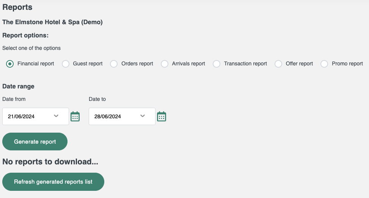Select the Promo report radio button
Image resolution: width=369 pixels, height=198 pixels.
[x=324, y=64]
